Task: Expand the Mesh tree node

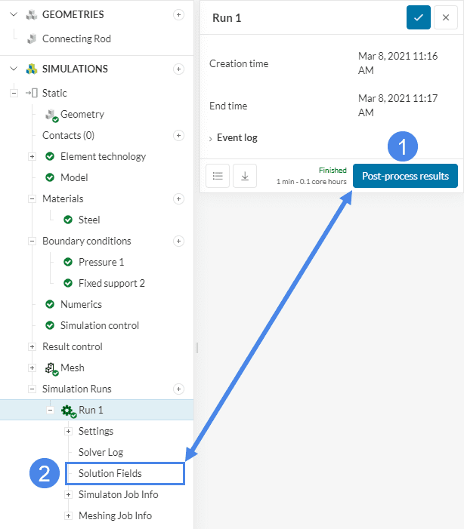Action: tap(32, 368)
